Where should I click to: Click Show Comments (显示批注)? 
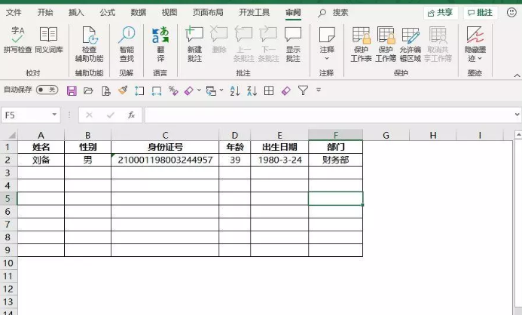click(293, 44)
